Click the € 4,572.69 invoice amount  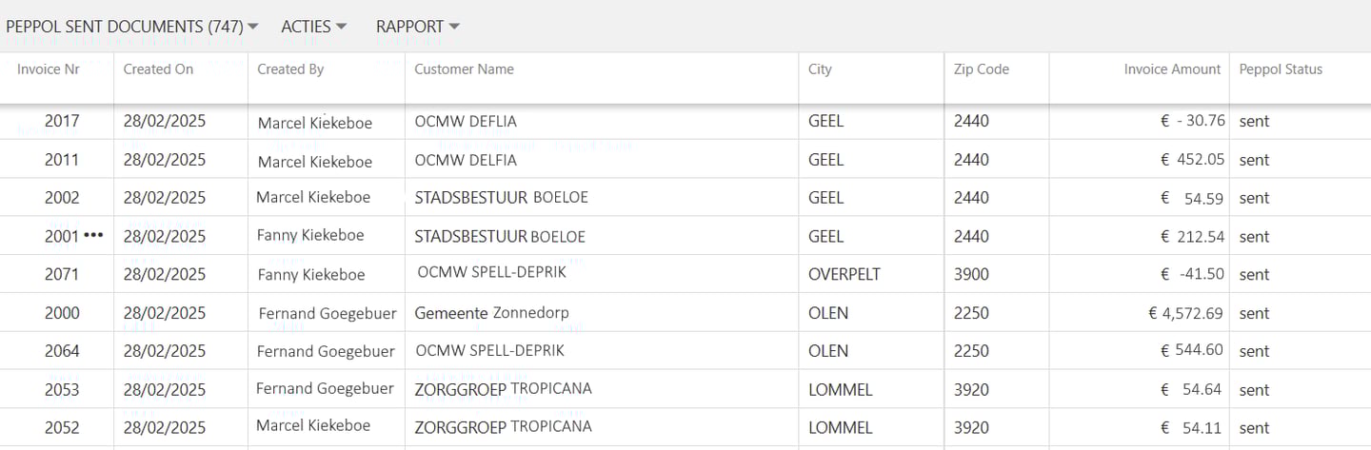click(1185, 313)
